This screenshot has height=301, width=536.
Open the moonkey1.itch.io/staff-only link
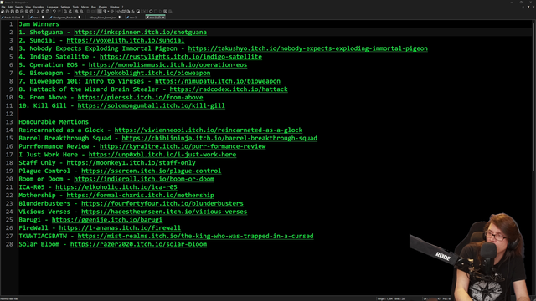pos(131,163)
